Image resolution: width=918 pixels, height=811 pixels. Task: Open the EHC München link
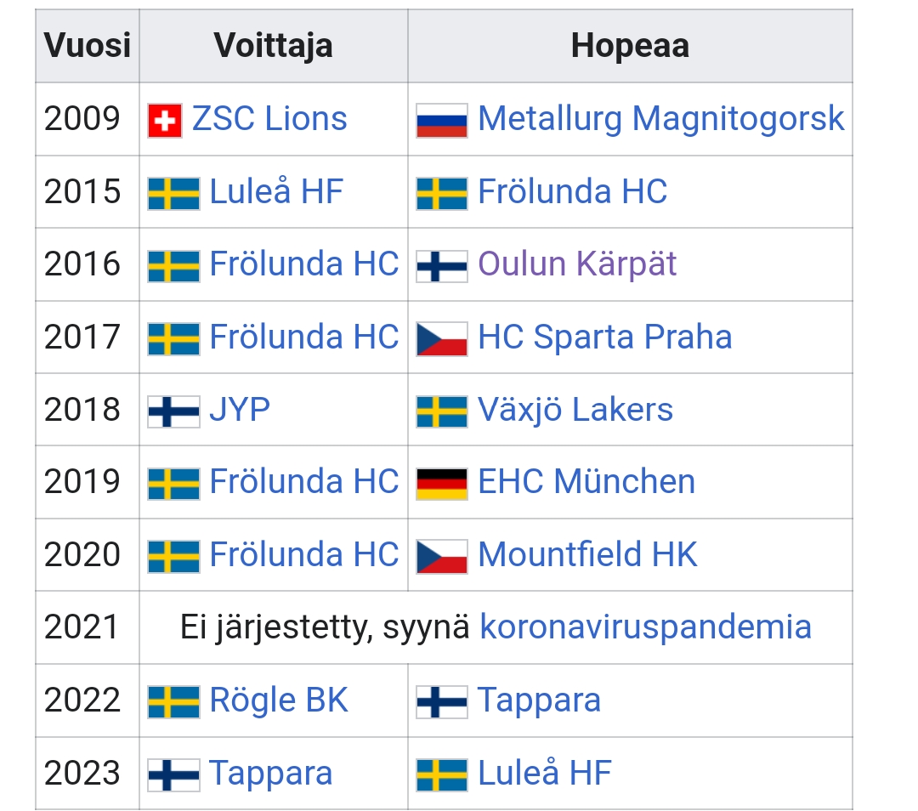point(586,482)
